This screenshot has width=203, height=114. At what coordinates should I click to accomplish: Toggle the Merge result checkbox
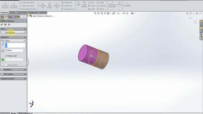click(x=6, y=56)
